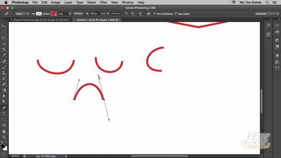Select the Rectangular Marquee tool
The height and width of the screenshot is (158, 281).
tap(4, 32)
